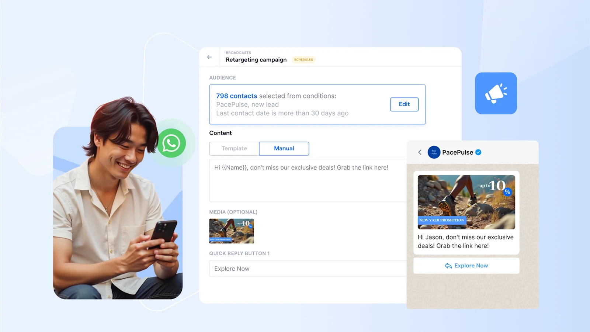Image resolution: width=590 pixels, height=332 pixels.
Task: Select the media thumbnail under MEDIA (OPTIONAL)
Action: (231, 231)
